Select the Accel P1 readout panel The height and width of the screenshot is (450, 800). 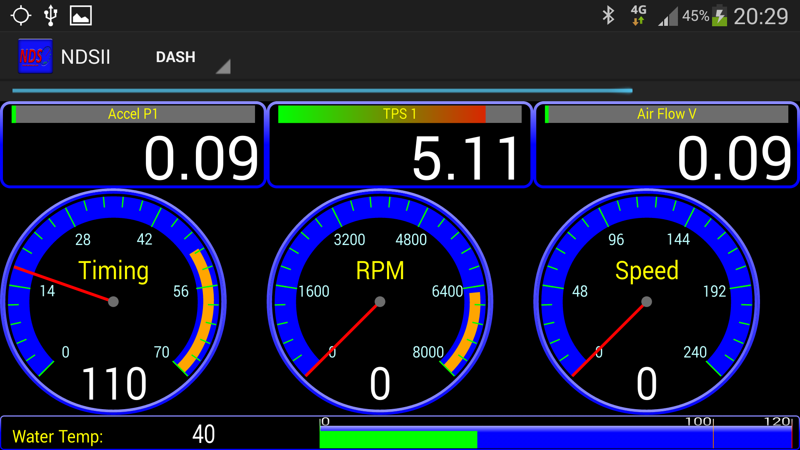(133, 145)
